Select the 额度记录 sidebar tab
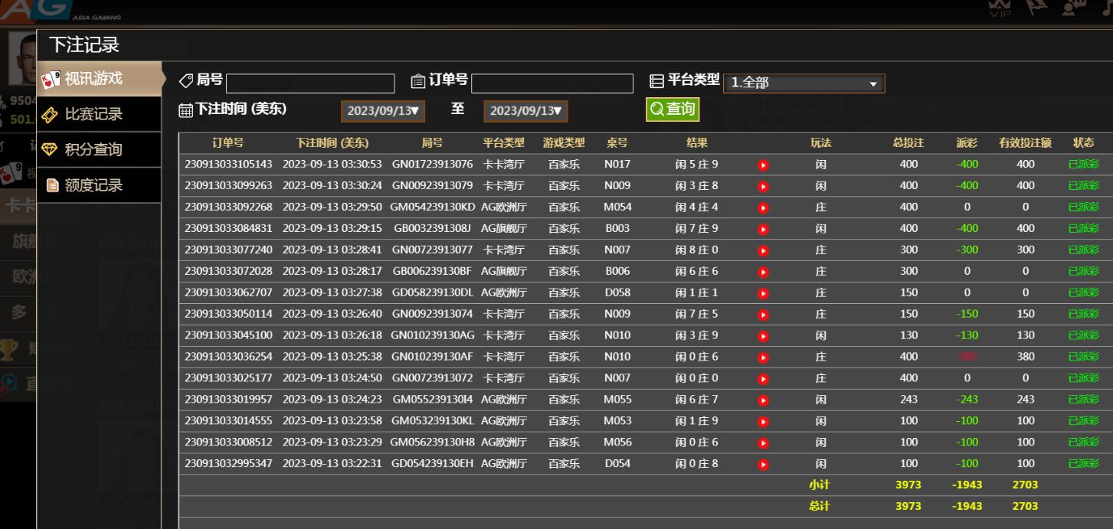Viewport: 1113px width, 529px height. (93, 185)
